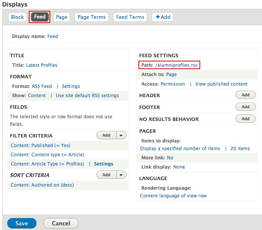Edit the /alumniprofiles.rss path link

pos(176,65)
